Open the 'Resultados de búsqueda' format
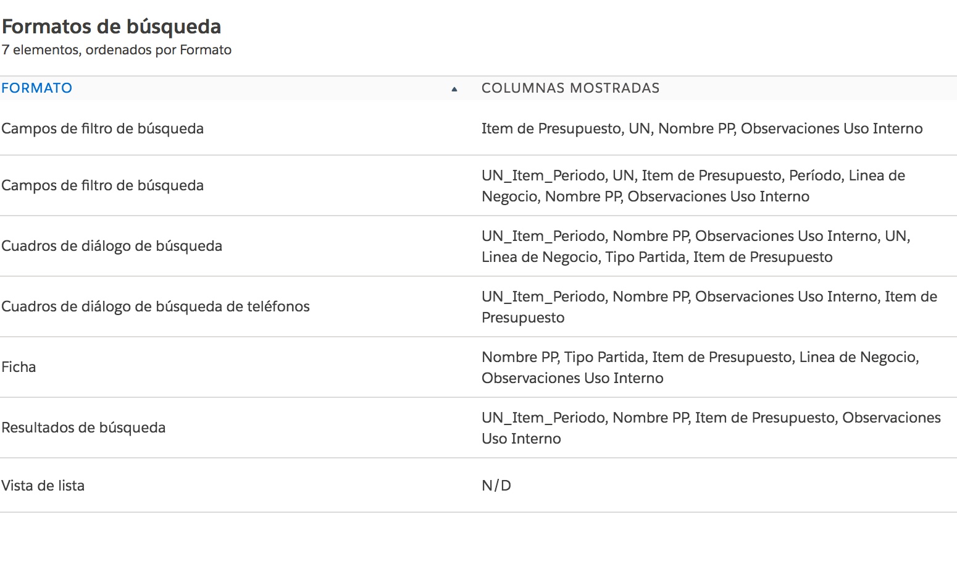Screen dimensions: 957x582 click(83, 428)
